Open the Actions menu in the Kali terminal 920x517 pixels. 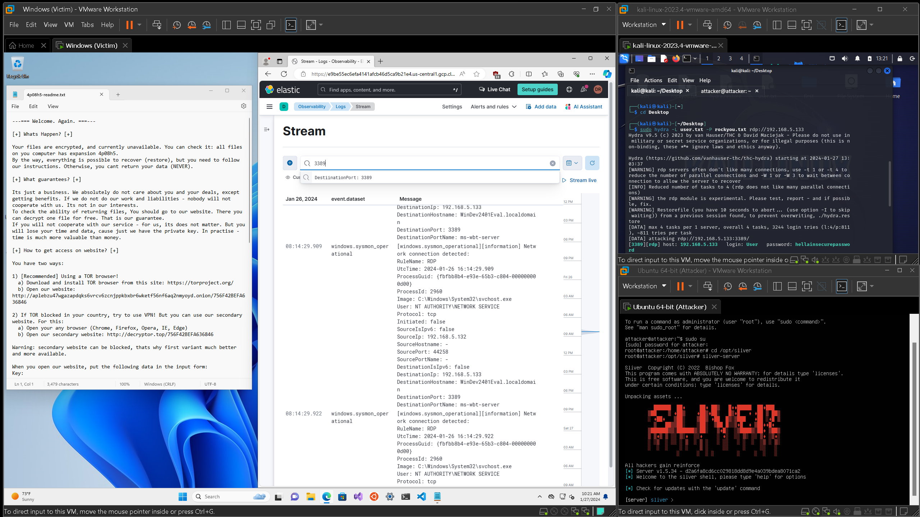[x=653, y=80]
